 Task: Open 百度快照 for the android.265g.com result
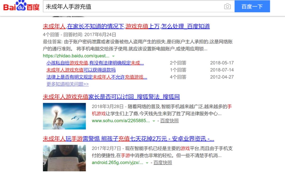(163, 163)
